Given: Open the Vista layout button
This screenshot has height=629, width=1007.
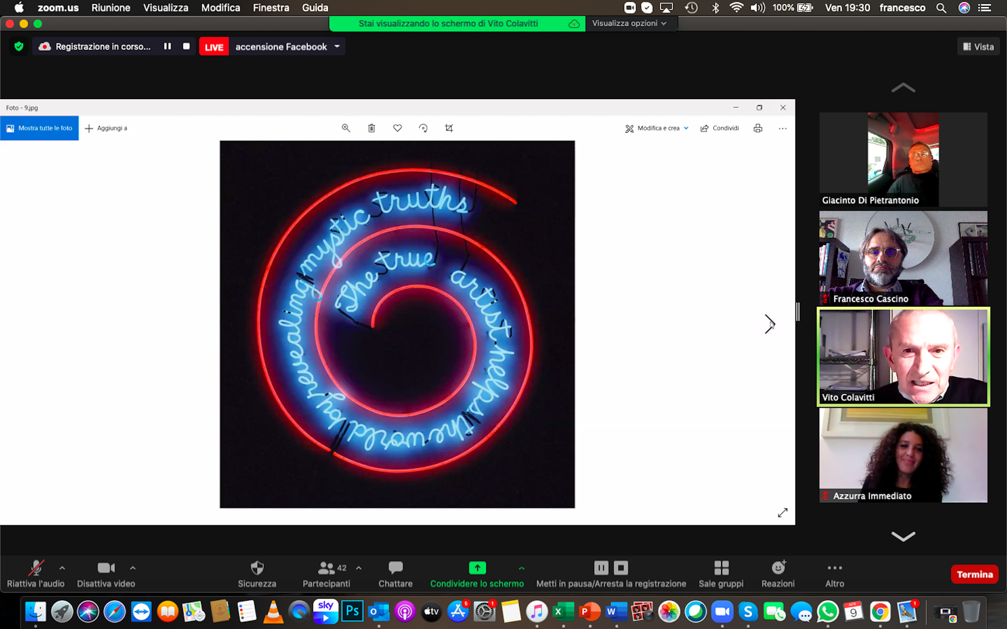Looking at the screenshot, I should (x=978, y=47).
